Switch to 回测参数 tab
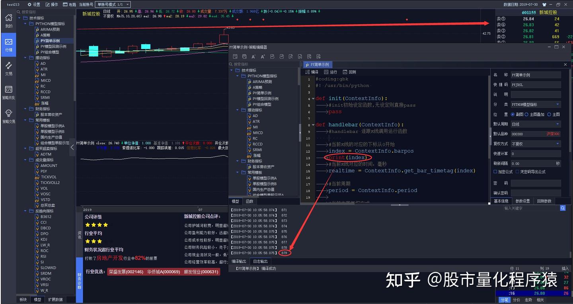The image size is (573, 304). click(544, 201)
